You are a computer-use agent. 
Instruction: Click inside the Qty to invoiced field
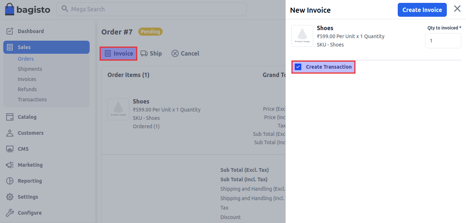click(x=443, y=41)
